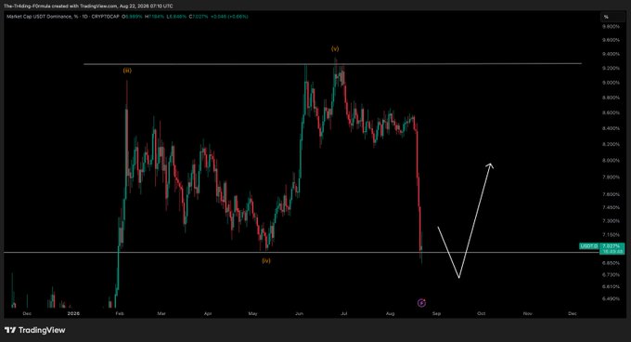Click the 9.600% price axis label
The width and height of the screenshot is (631, 342).
point(611,40)
